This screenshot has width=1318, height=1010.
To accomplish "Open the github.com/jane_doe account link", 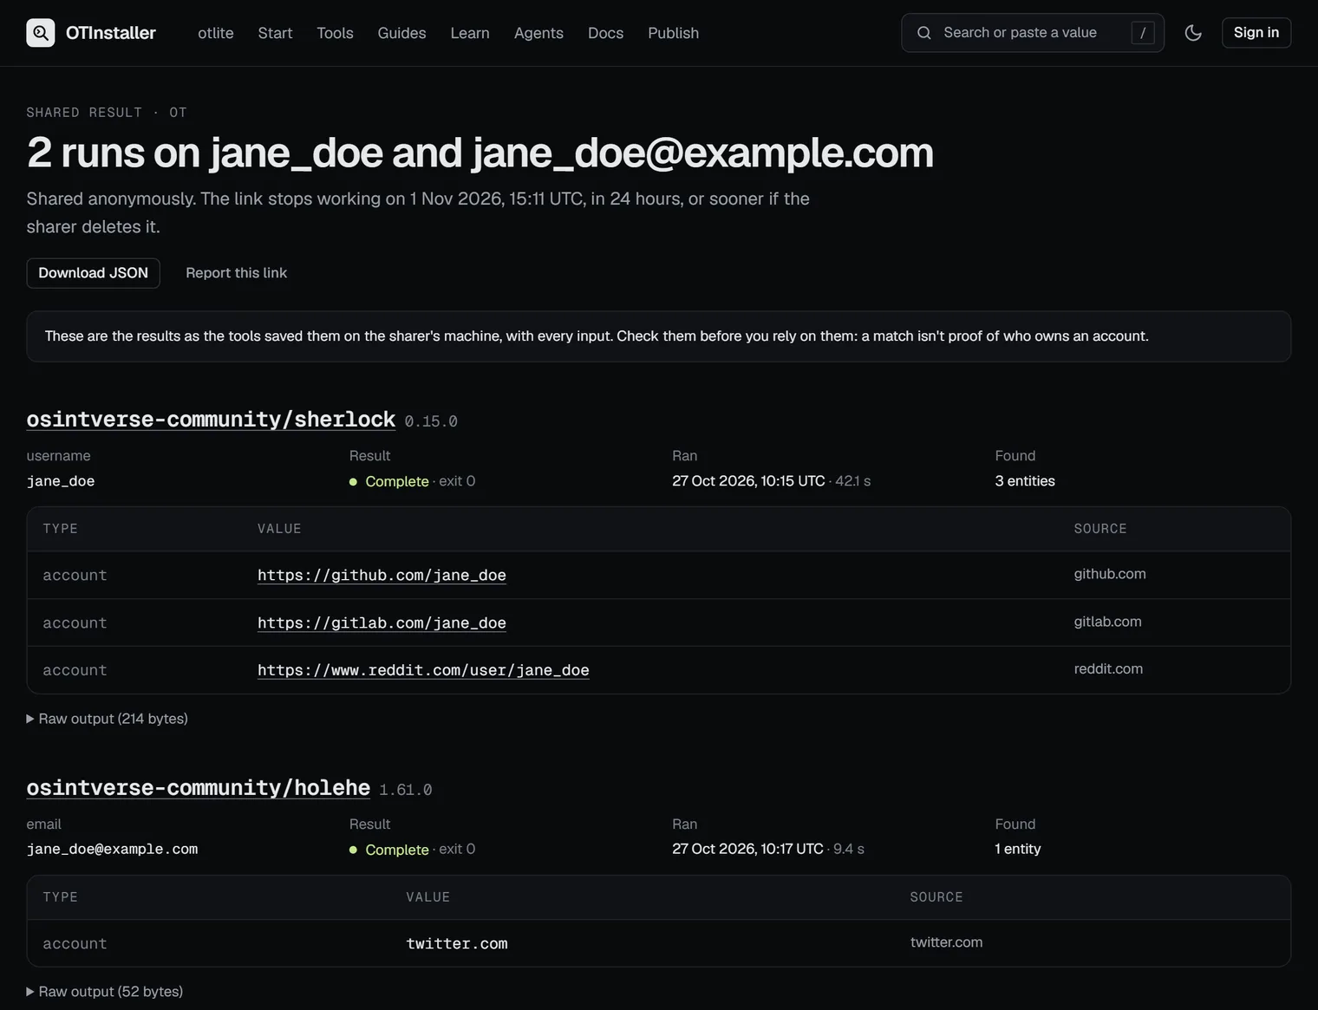I will (382, 575).
